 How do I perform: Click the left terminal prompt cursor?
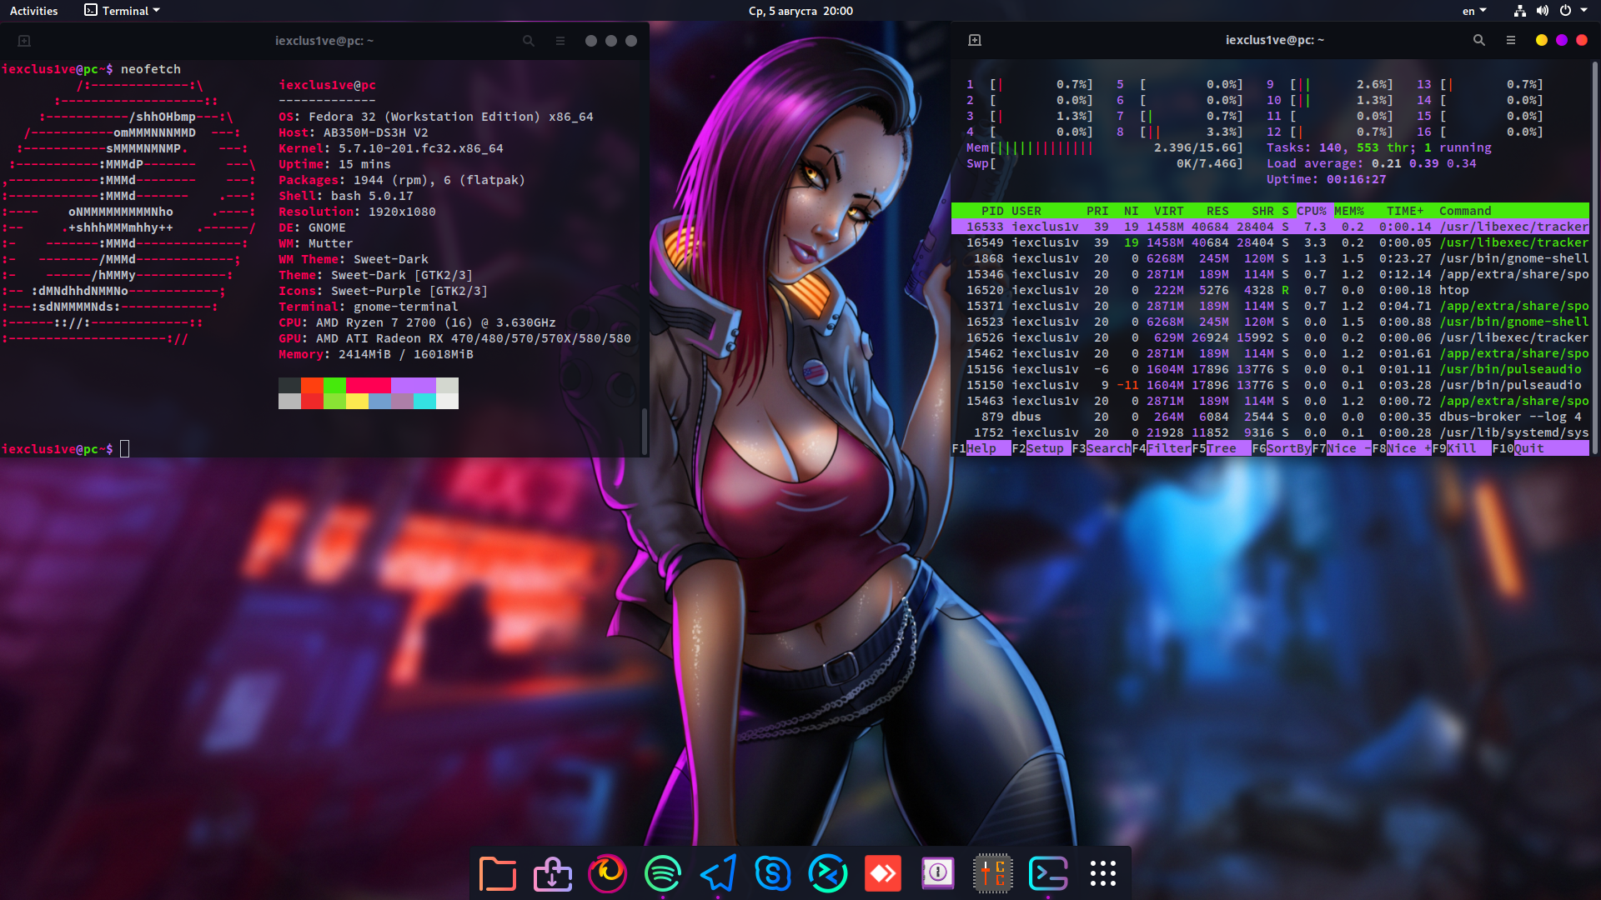[125, 449]
